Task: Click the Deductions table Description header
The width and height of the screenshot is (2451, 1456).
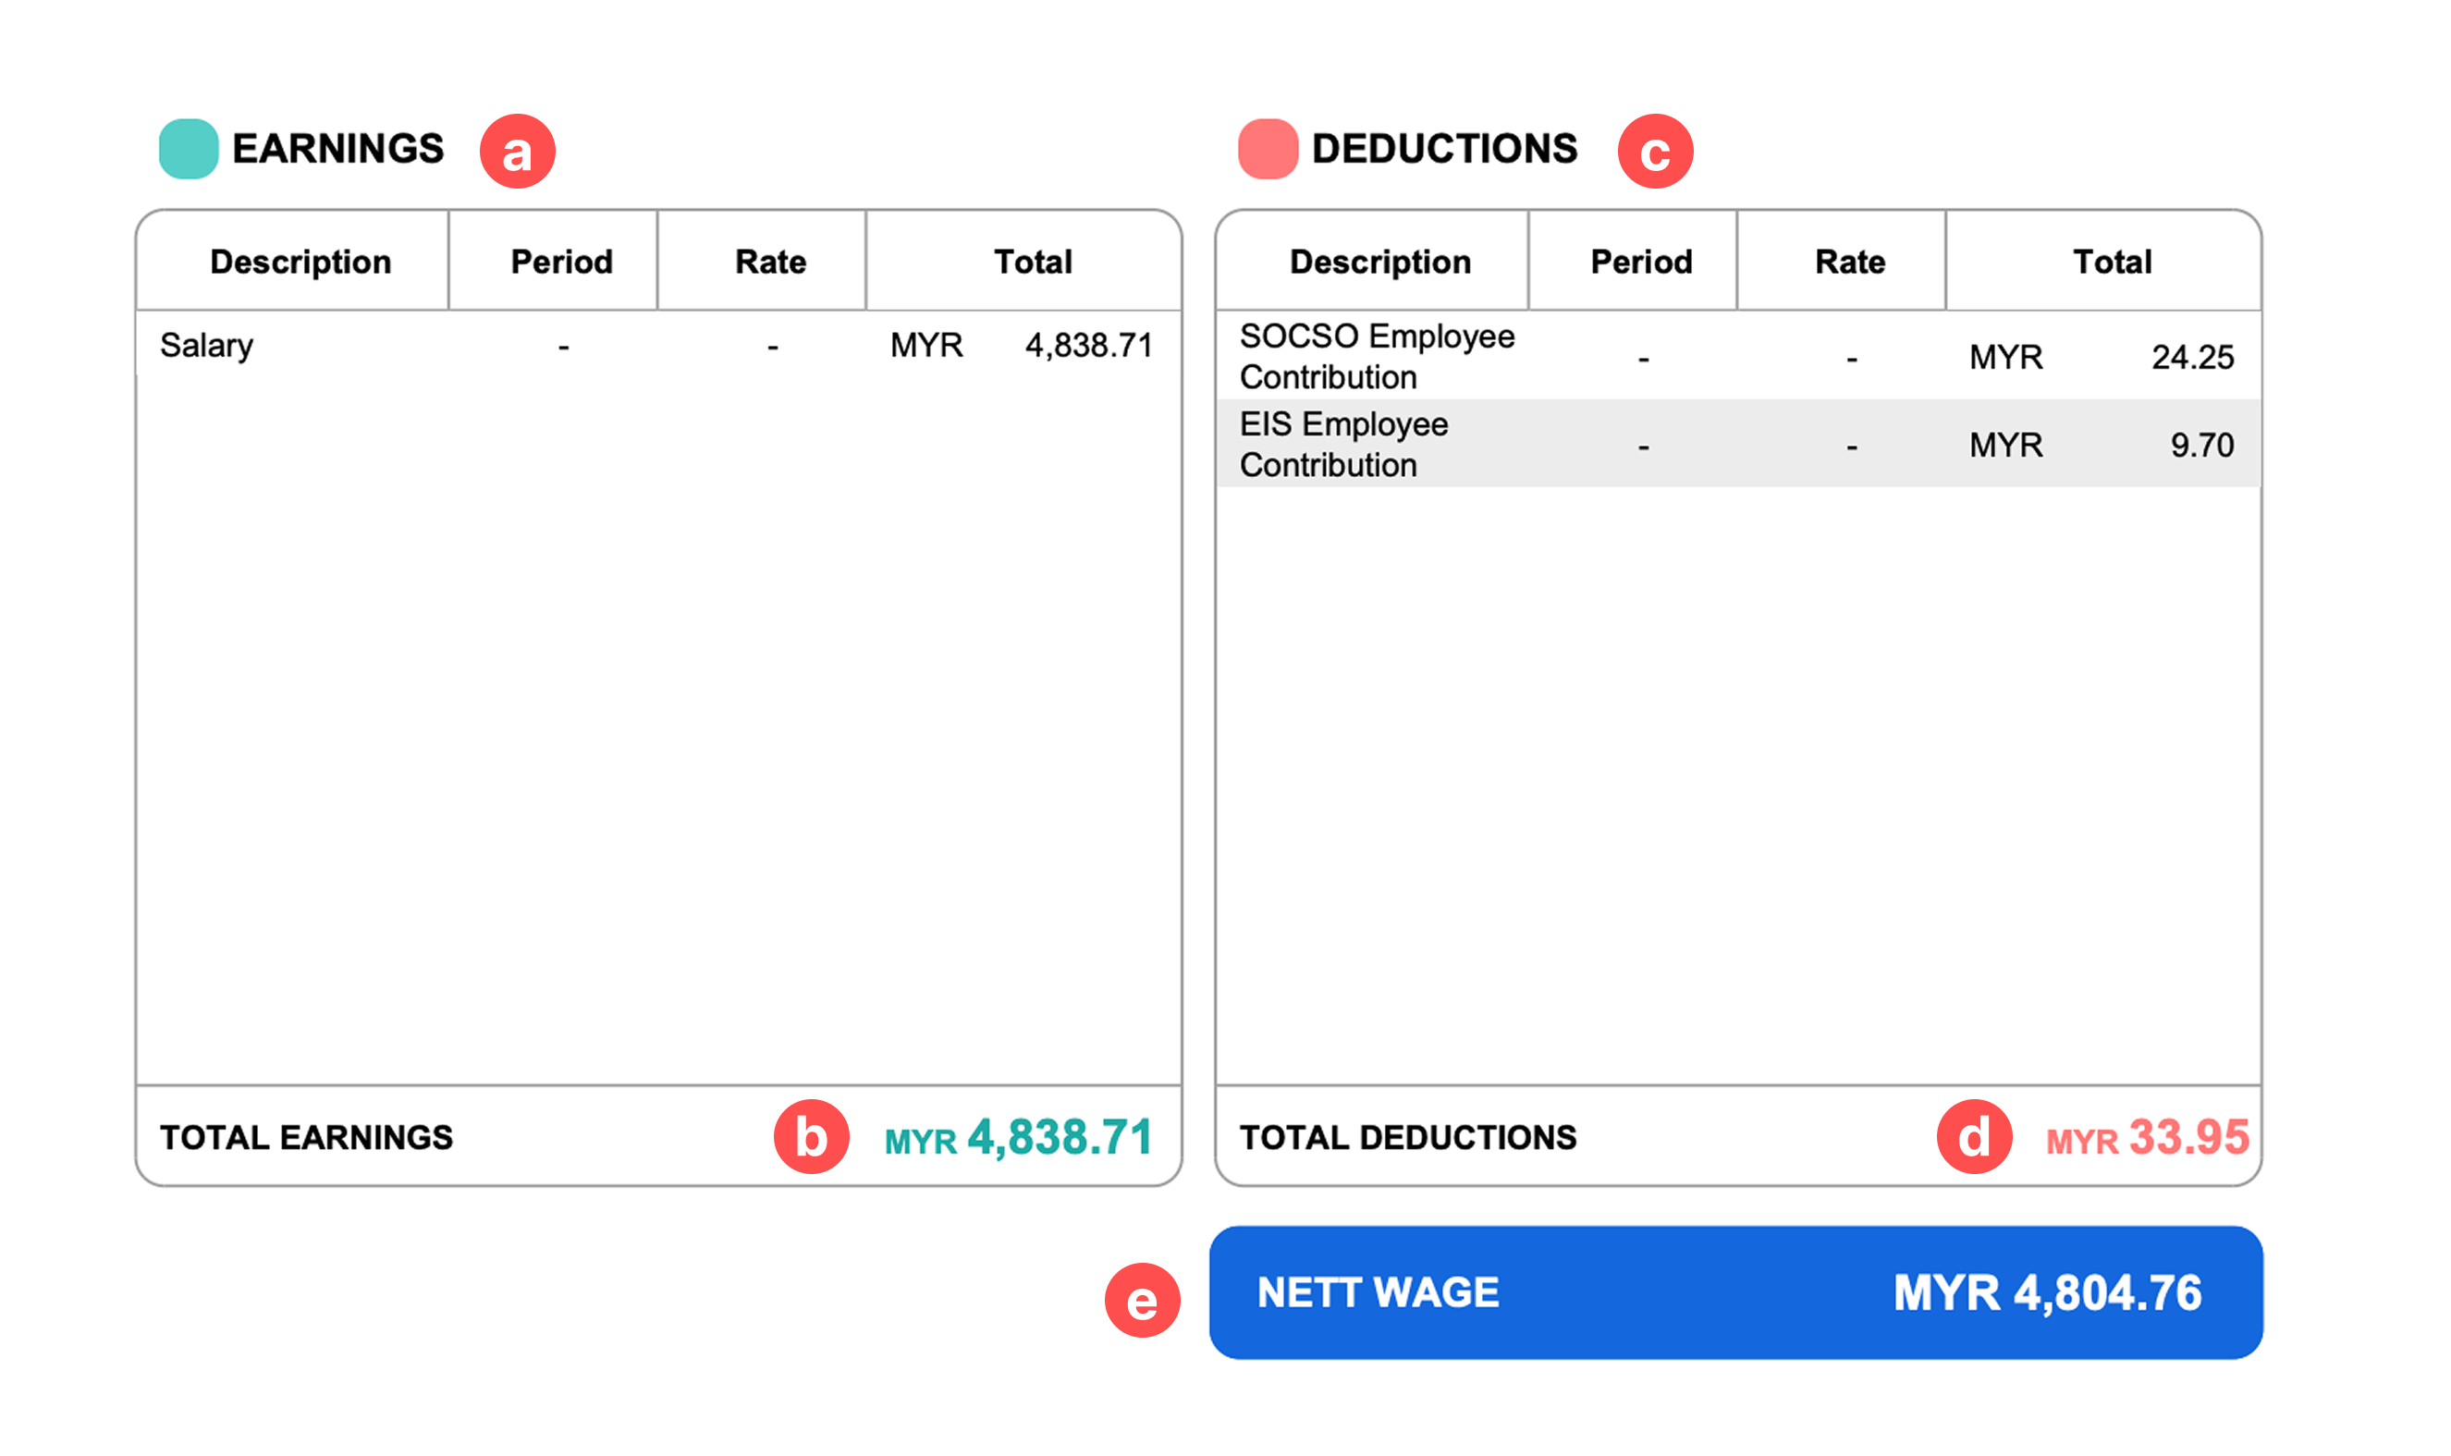Action: pyautogui.click(x=1379, y=262)
